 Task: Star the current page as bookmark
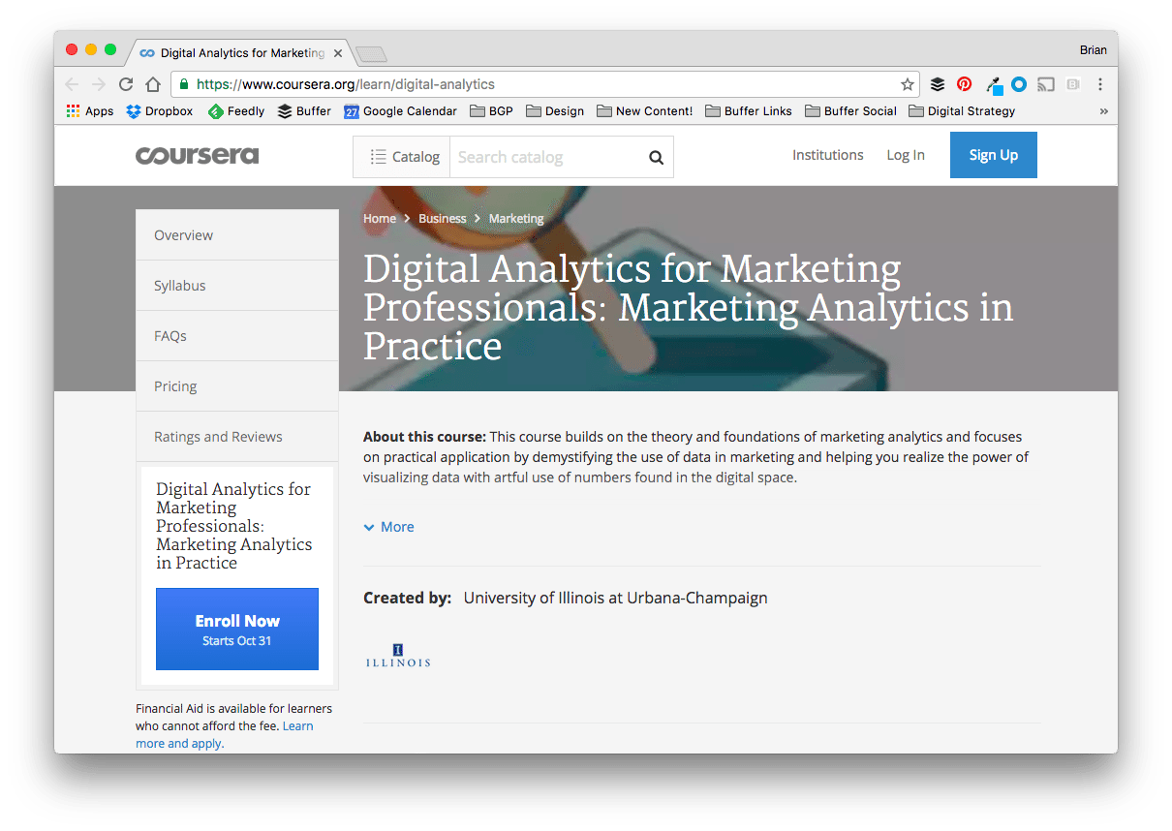click(908, 84)
